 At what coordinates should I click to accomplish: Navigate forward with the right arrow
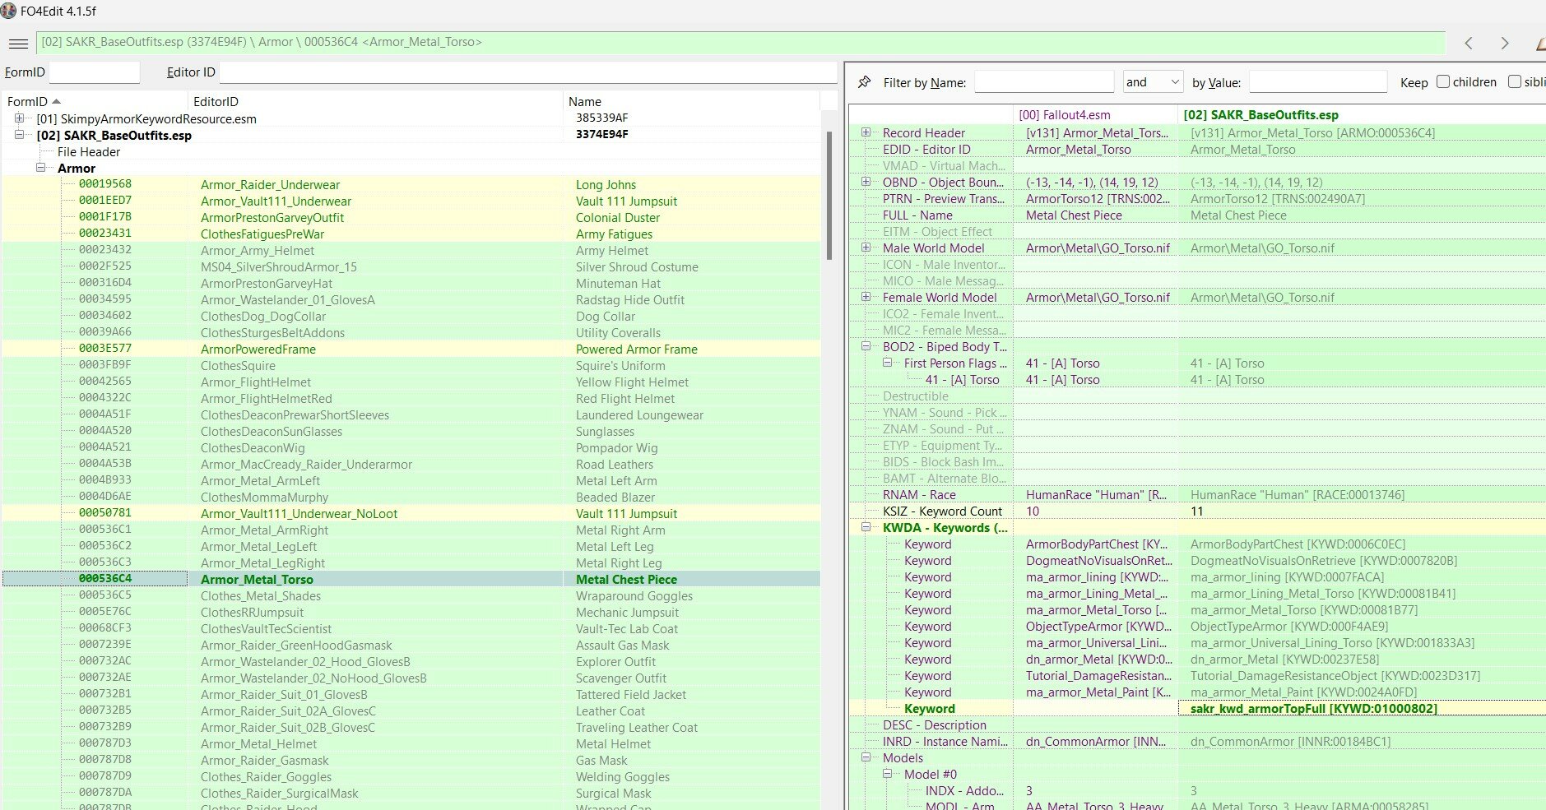tap(1505, 44)
